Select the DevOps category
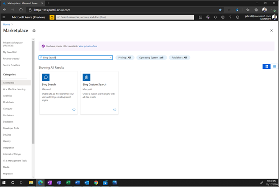 coord(7,135)
